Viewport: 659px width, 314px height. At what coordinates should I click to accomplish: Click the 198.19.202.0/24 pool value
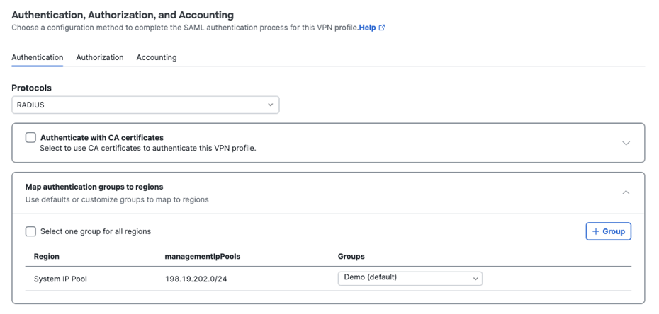[x=196, y=279]
